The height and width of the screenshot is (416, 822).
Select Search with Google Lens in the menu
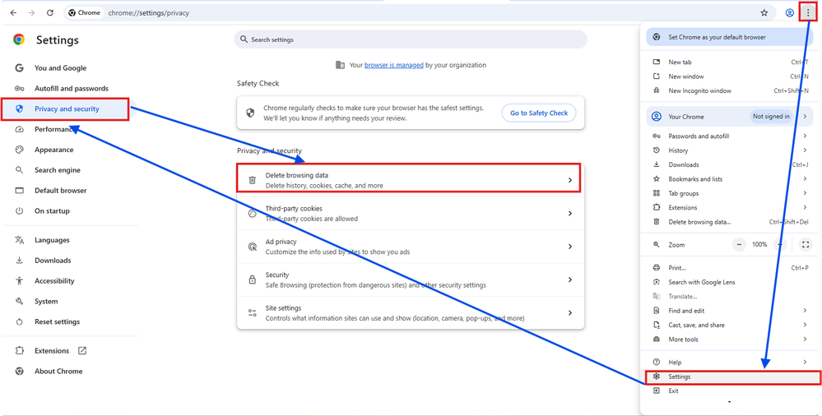point(731,282)
